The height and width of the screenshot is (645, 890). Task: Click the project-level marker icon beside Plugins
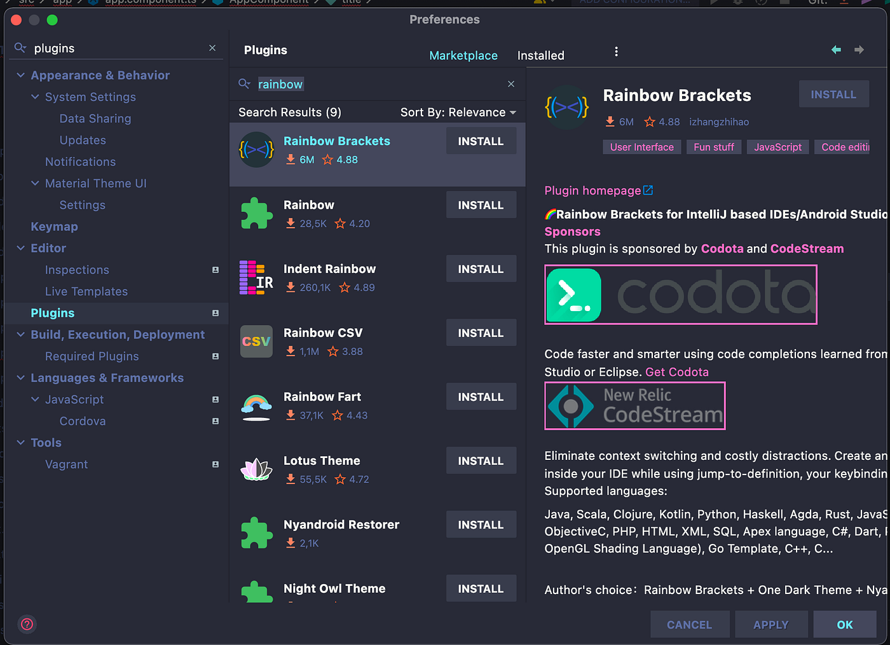[x=216, y=313]
